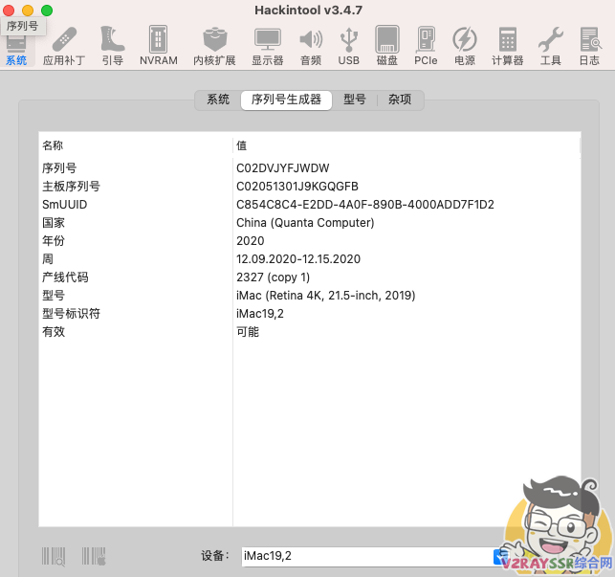This screenshot has width=615, height=577.
Task: Show the 日志 logs section
Action: tap(589, 45)
